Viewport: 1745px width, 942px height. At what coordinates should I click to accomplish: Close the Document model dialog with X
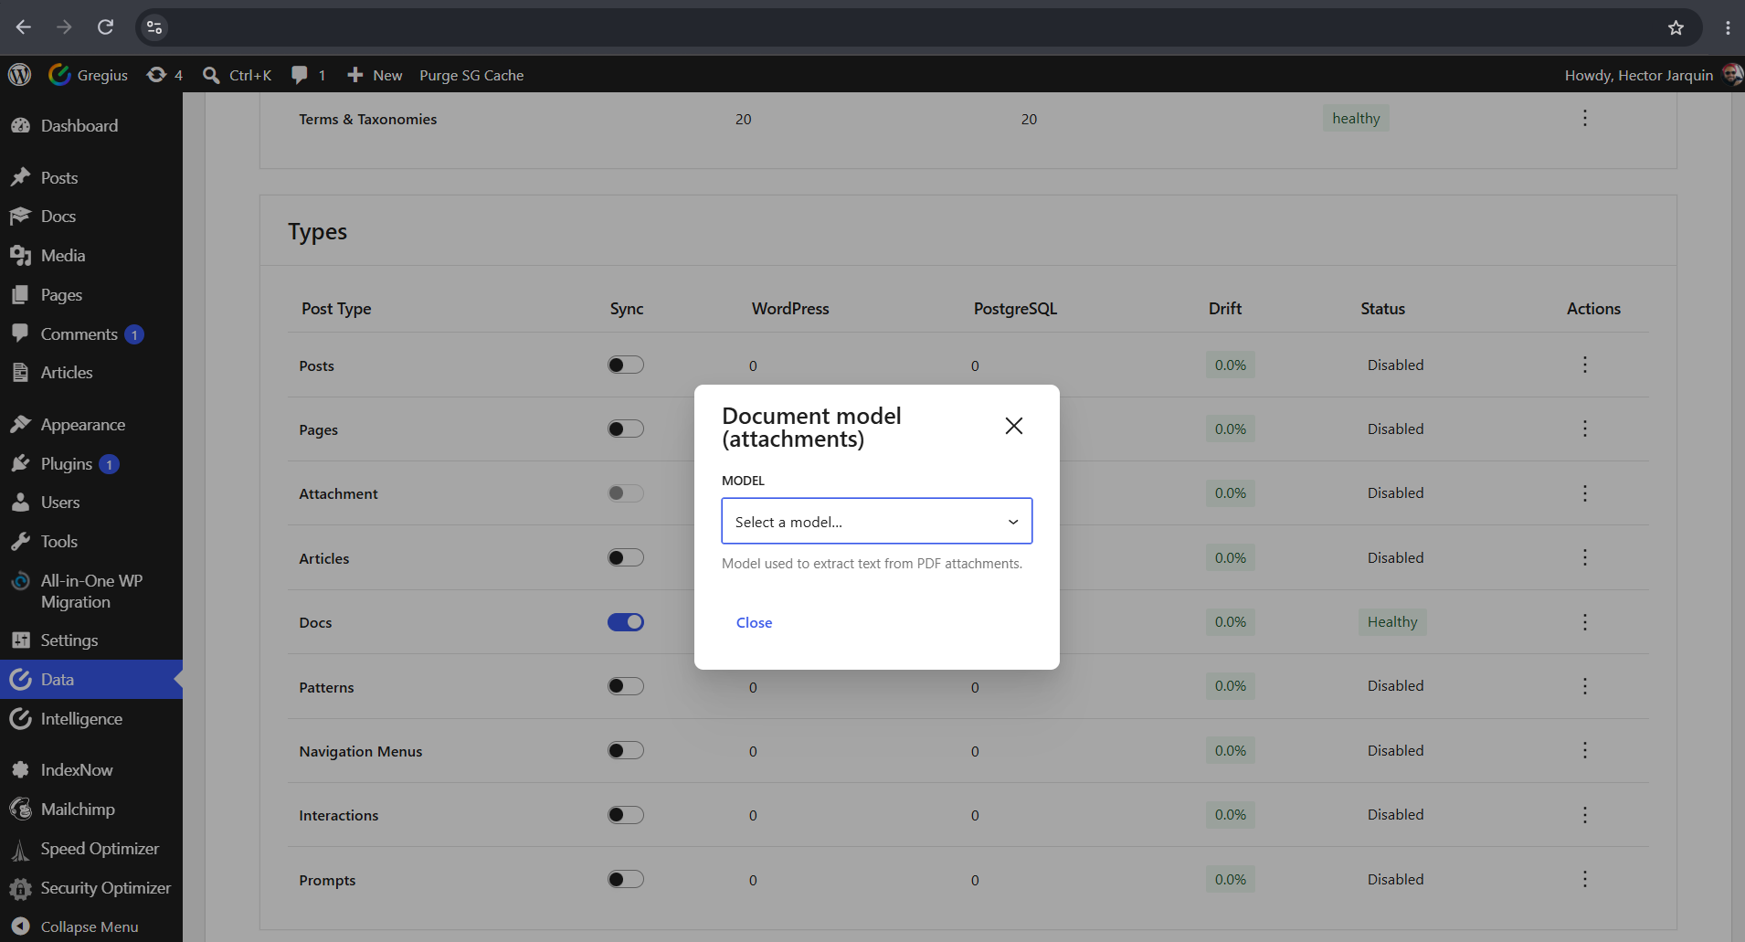[1013, 426]
